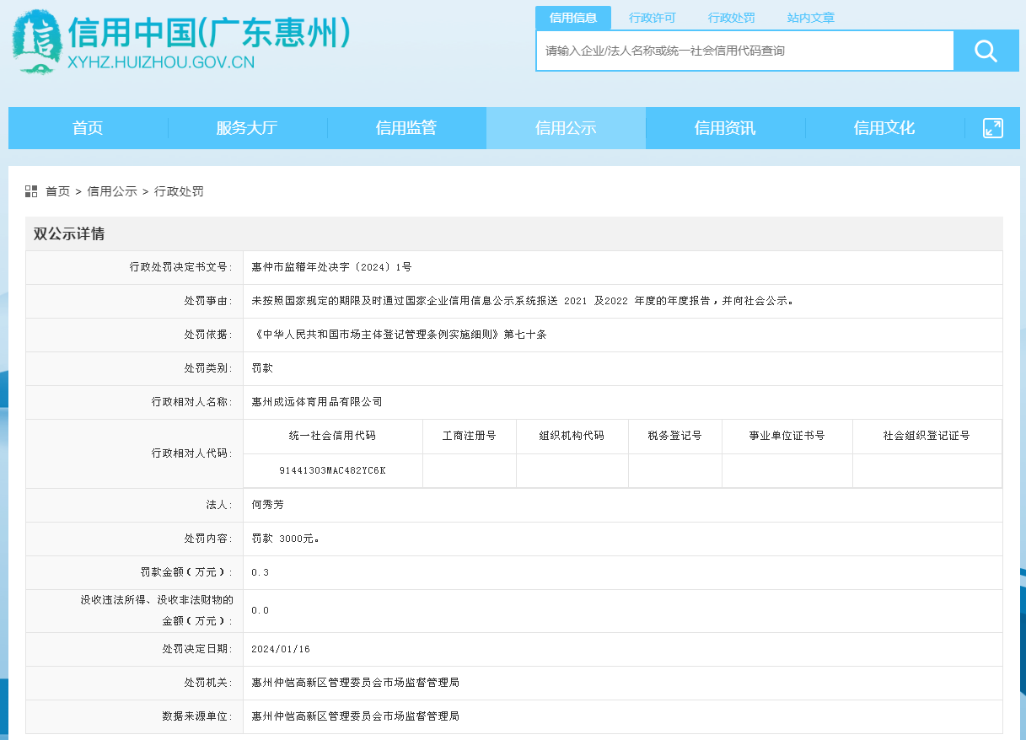Open 信用文化 in the navigation bar
Image resolution: width=1026 pixels, height=740 pixels.
click(x=884, y=128)
